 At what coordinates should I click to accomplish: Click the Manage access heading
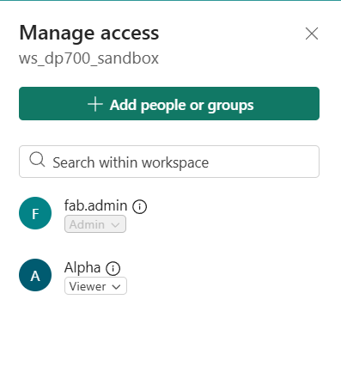tap(89, 33)
